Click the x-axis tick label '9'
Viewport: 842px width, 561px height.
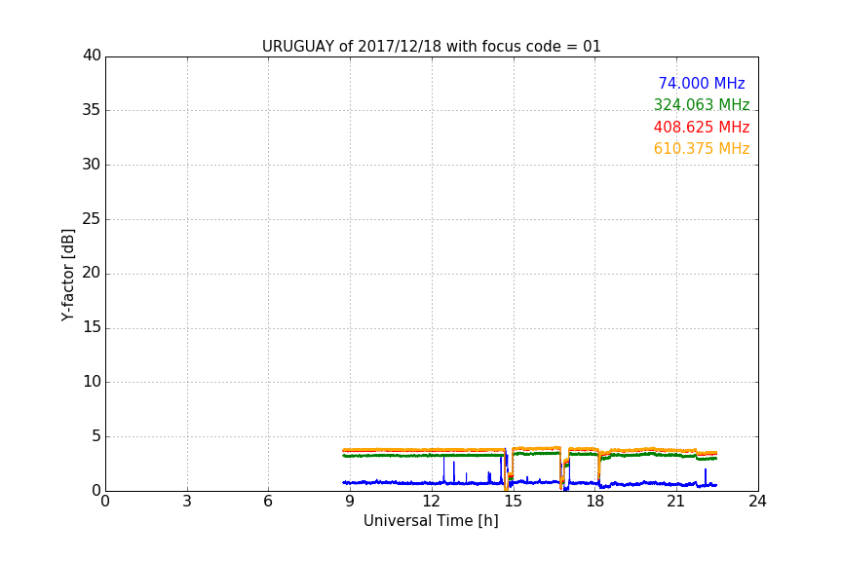[350, 502]
